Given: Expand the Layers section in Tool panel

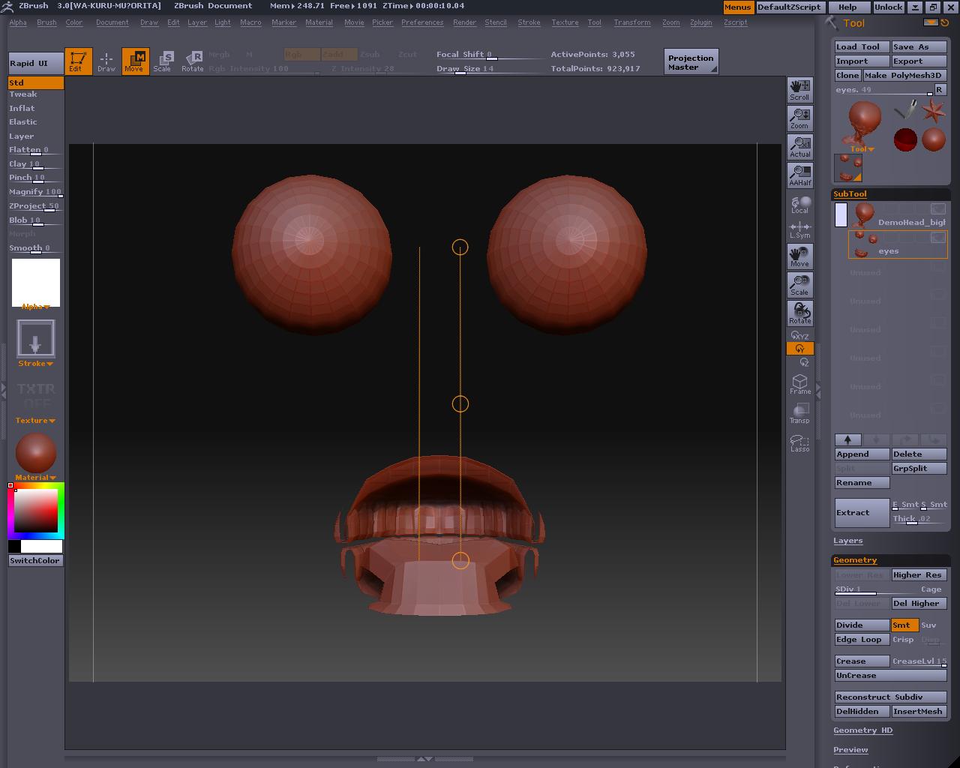Looking at the screenshot, I should click(847, 541).
